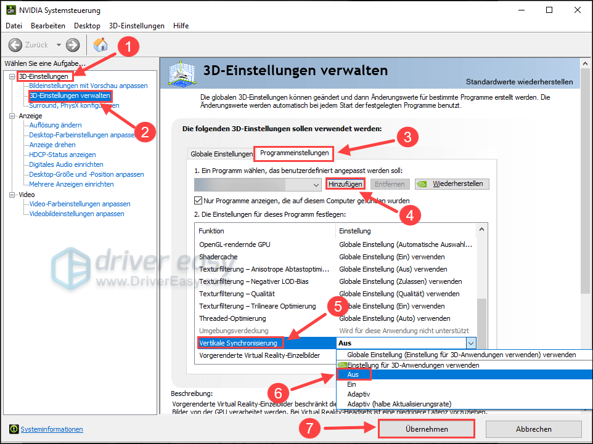The width and height of the screenshot is (593, 444).
Task: Click the Hinzufügen button
Action: coord(345,184)
